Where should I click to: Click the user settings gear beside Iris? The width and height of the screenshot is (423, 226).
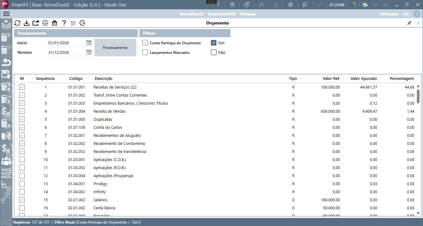[x=417, y=14]
